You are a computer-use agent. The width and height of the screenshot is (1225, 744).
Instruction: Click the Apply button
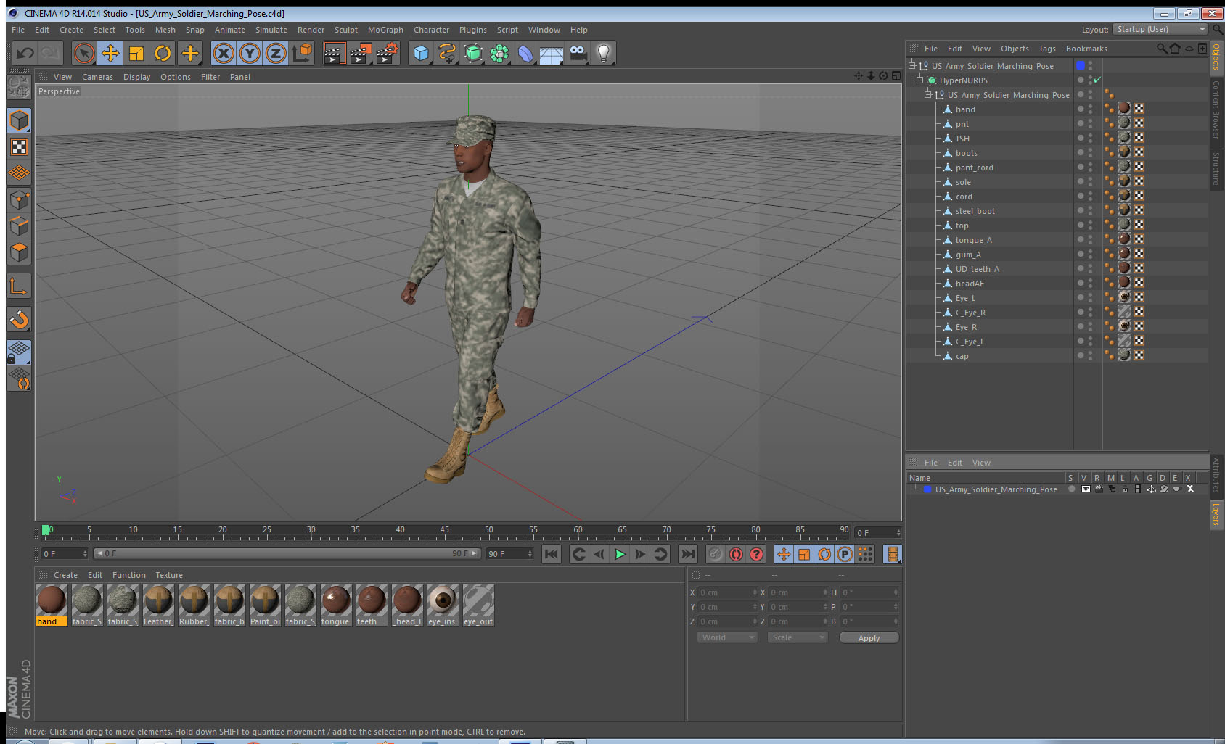tap(869, 638)
